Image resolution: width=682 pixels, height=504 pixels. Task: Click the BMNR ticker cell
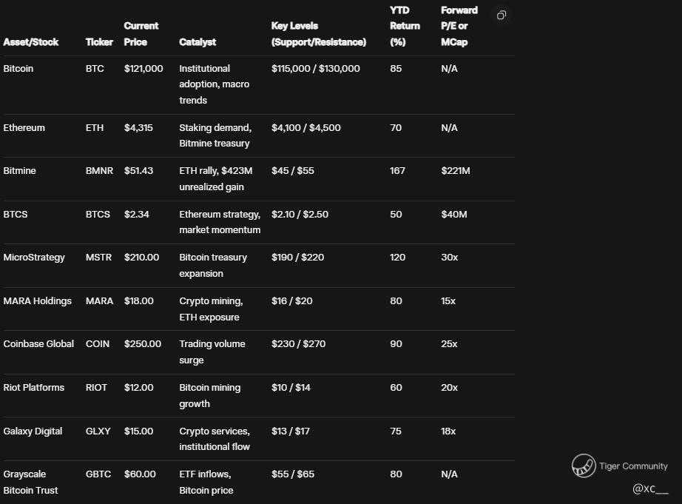99,171
